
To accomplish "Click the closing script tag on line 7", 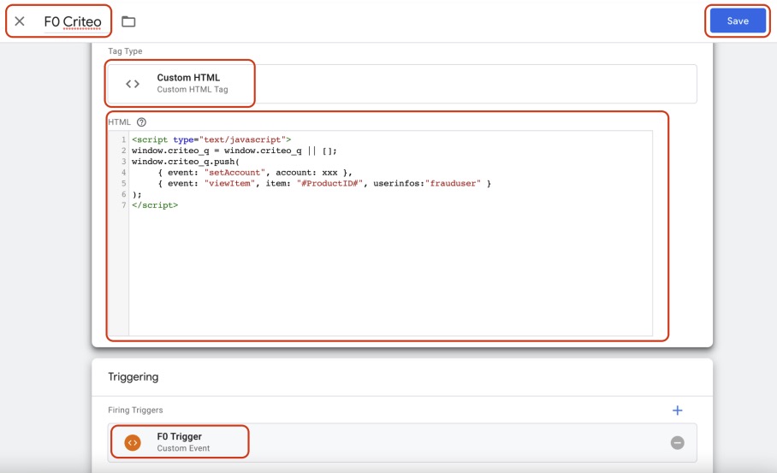I will coord(155,205).
